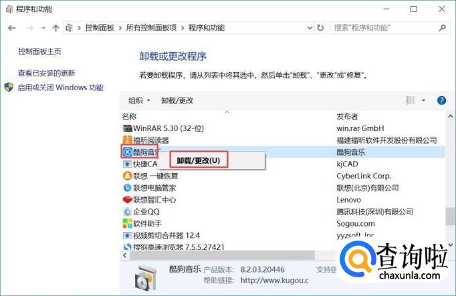The image size is (456, 296).
Task: Click the 联想电脑管家 icon
Action: point(127,188)
